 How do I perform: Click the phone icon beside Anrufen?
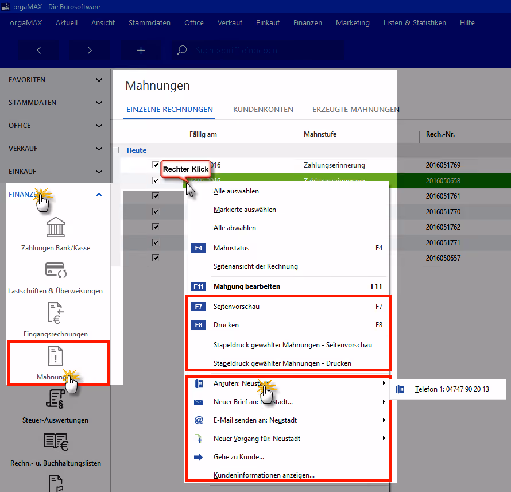[199, 383]
